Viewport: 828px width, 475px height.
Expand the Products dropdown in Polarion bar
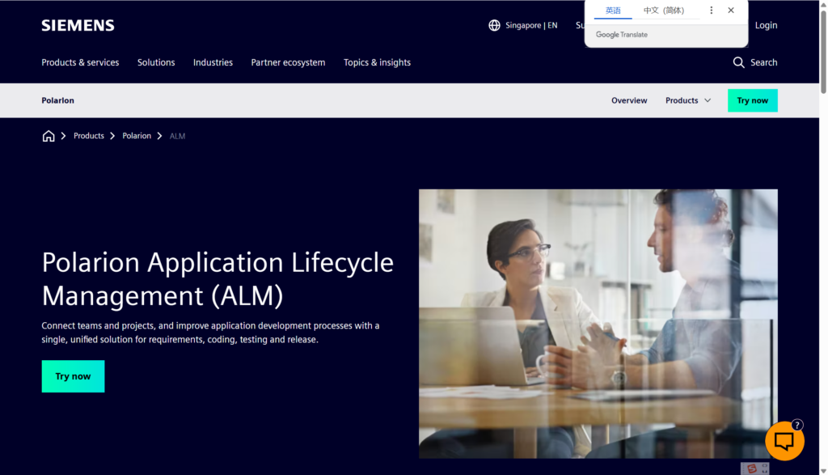pos(688,100)
